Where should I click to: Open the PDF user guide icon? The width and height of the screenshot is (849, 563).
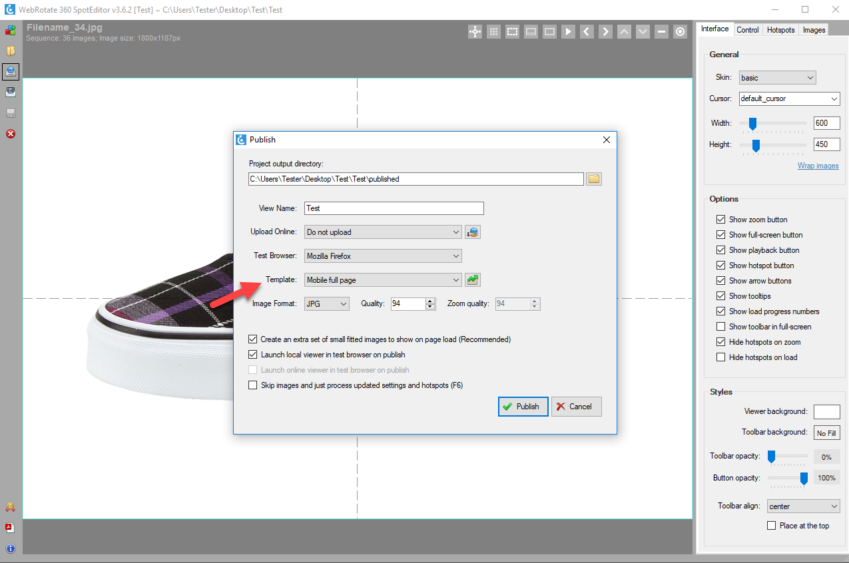click(x=11, y=528)
